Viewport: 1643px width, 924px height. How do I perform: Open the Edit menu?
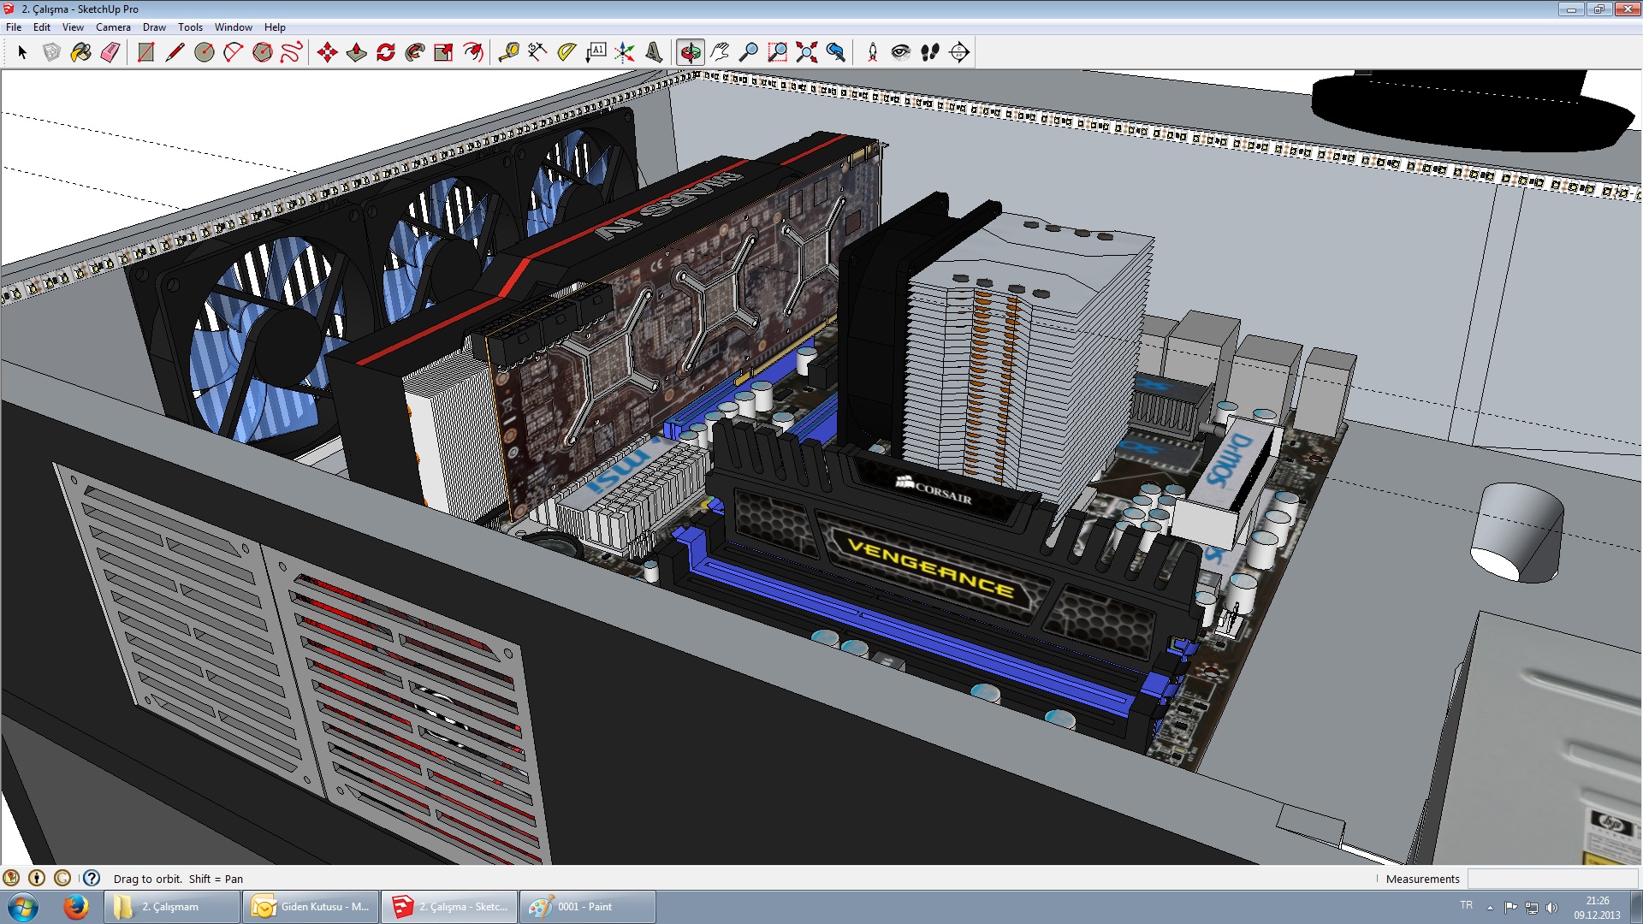[x=42, y=27]
